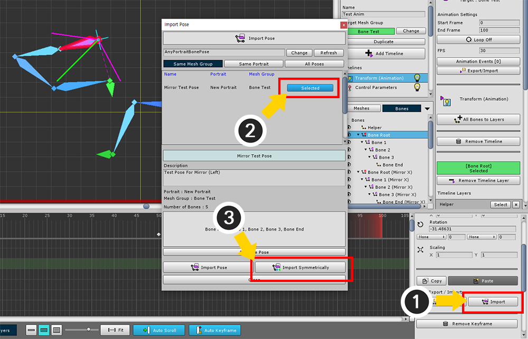
Task: Switch to Same Mesh Group filter tab
Action: tap(193, 63)
